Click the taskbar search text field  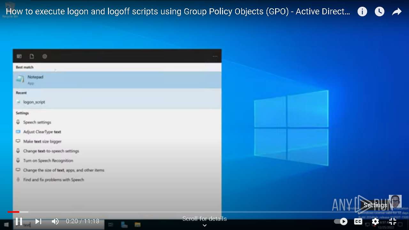pyautogui.click(x=59, y=225)
